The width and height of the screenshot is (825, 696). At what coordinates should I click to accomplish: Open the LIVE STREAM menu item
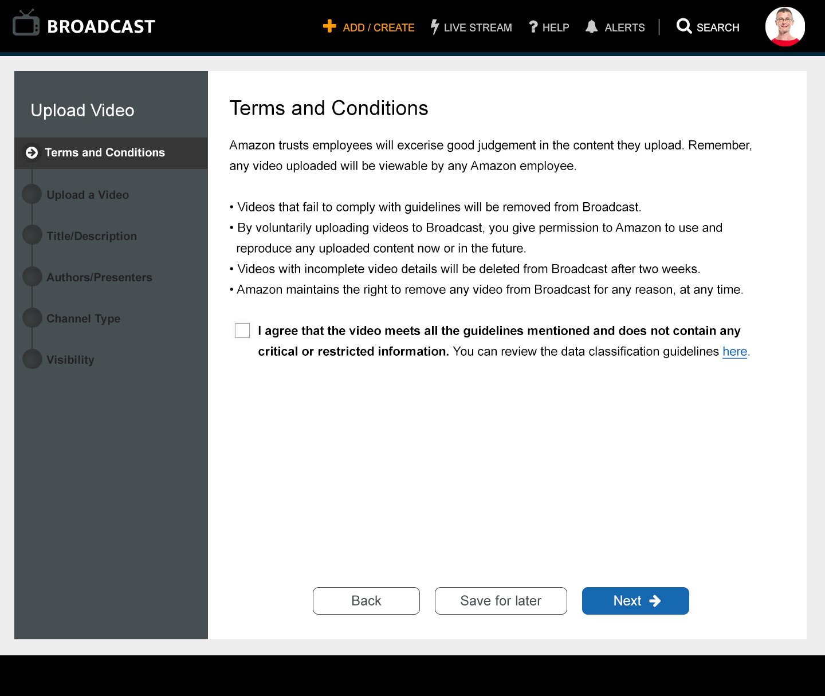(478, 27)
